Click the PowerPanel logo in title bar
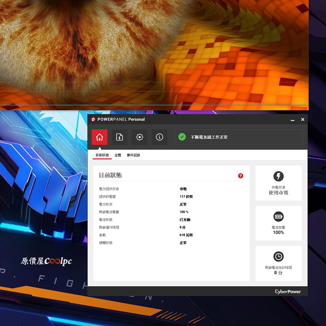This screenshot has width=326, height=326. point(93,119)
